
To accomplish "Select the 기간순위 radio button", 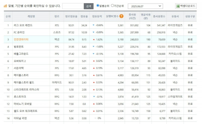I will pos(112,6).
